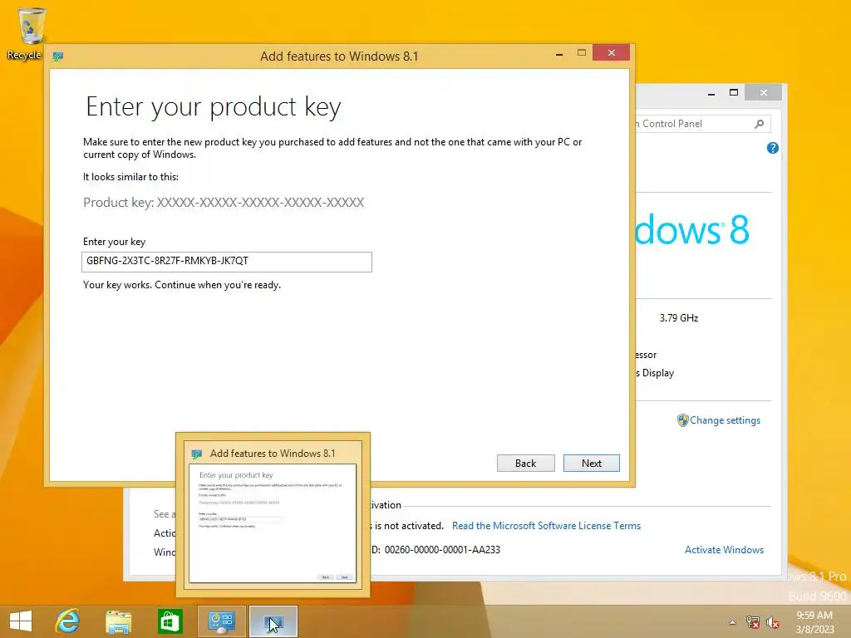Open File Explorer from taskbar
Viewport: 851px width, 638px height.
point(118,621)
